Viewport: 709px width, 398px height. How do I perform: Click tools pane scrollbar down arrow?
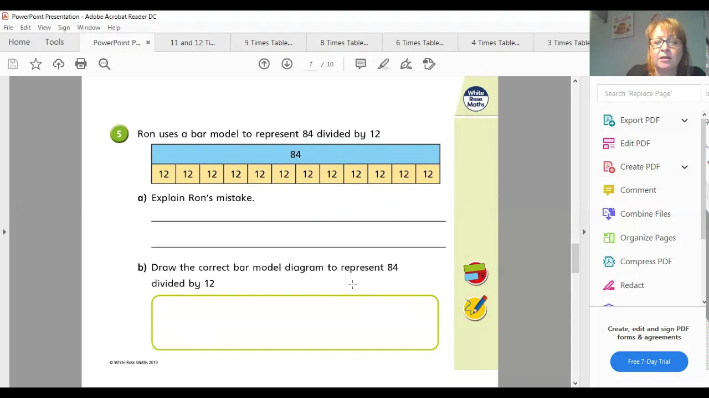[705, 302]
